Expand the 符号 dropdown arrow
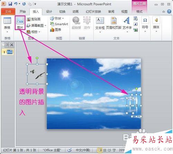The image size is (173, 154). [x=145, y=31]
